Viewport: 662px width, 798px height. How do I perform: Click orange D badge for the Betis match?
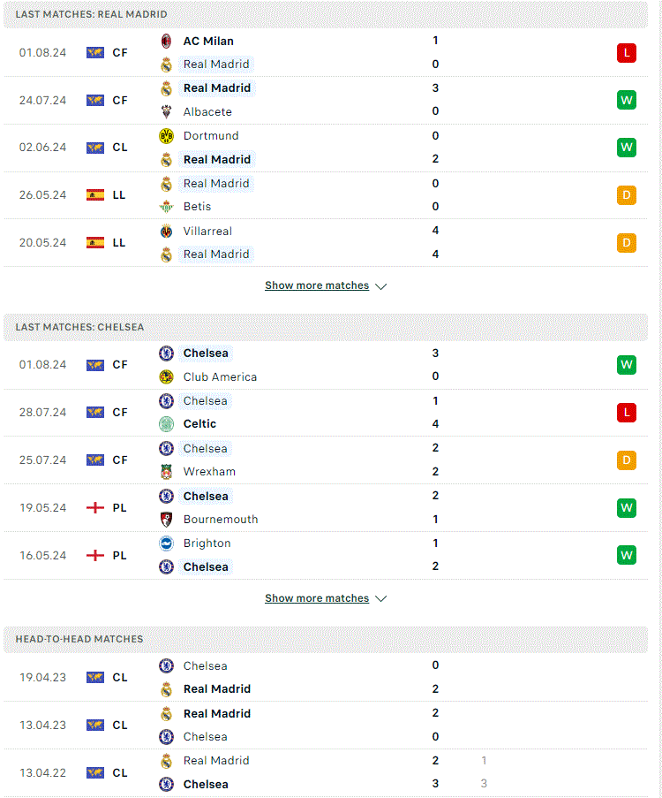627,195
